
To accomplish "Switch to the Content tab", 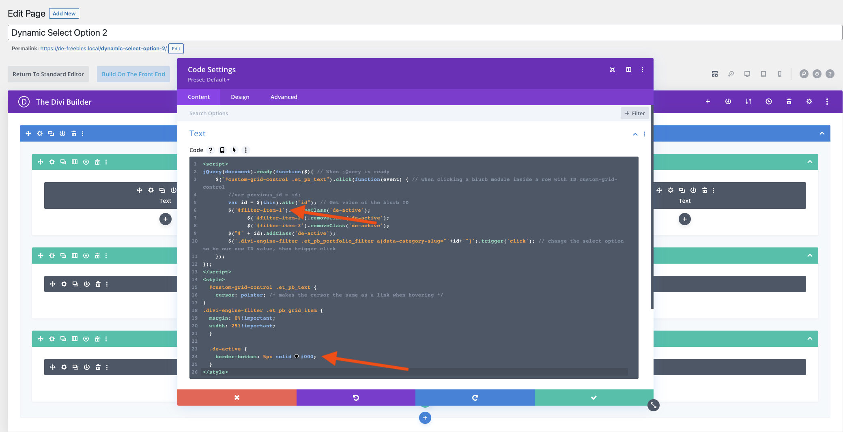I will click(x=199, y=97).
